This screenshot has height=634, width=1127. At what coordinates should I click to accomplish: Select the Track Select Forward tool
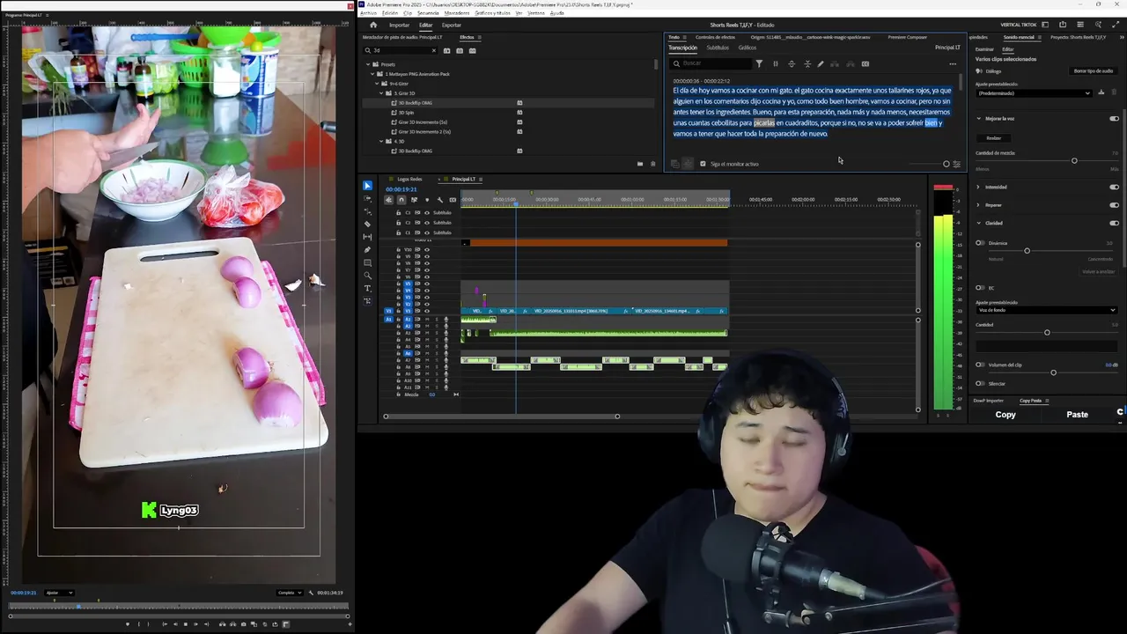pos(367,199)
